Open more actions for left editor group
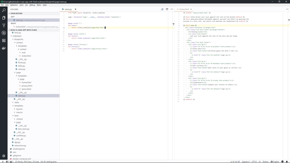The height and width of the screenshot is (163, 290). [172, 9]
